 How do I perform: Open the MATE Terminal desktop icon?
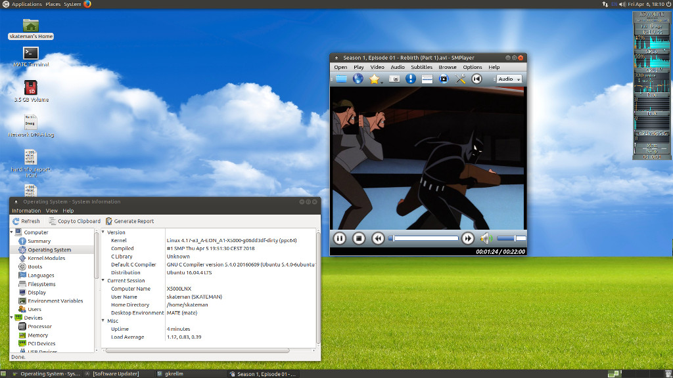(x=31, y=53)
